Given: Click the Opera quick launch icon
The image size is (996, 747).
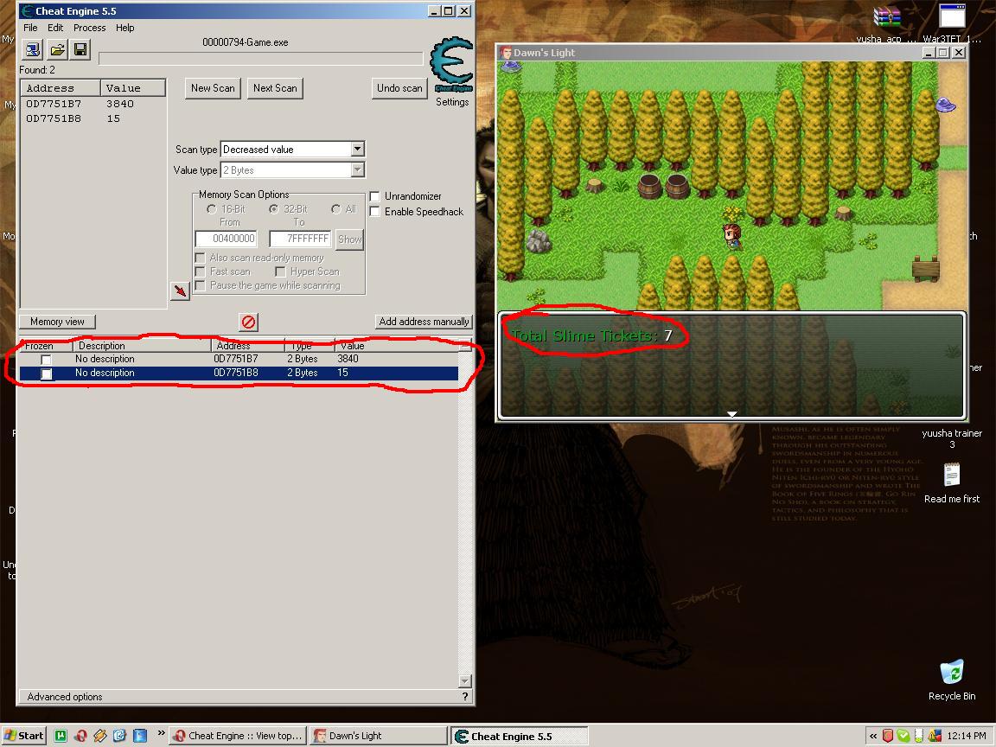Looking at the screenshot, I should pos(80,736).
